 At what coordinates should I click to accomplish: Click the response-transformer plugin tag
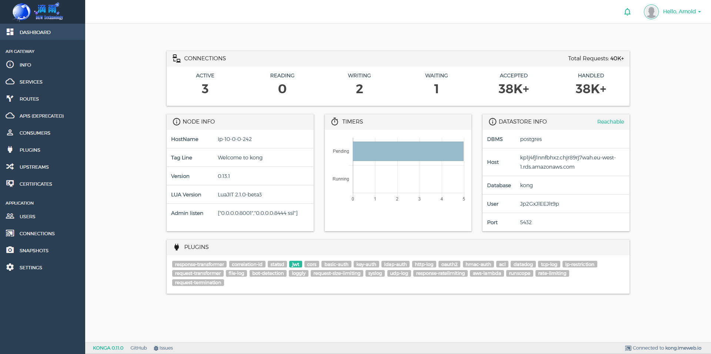(x=199, y=264)
